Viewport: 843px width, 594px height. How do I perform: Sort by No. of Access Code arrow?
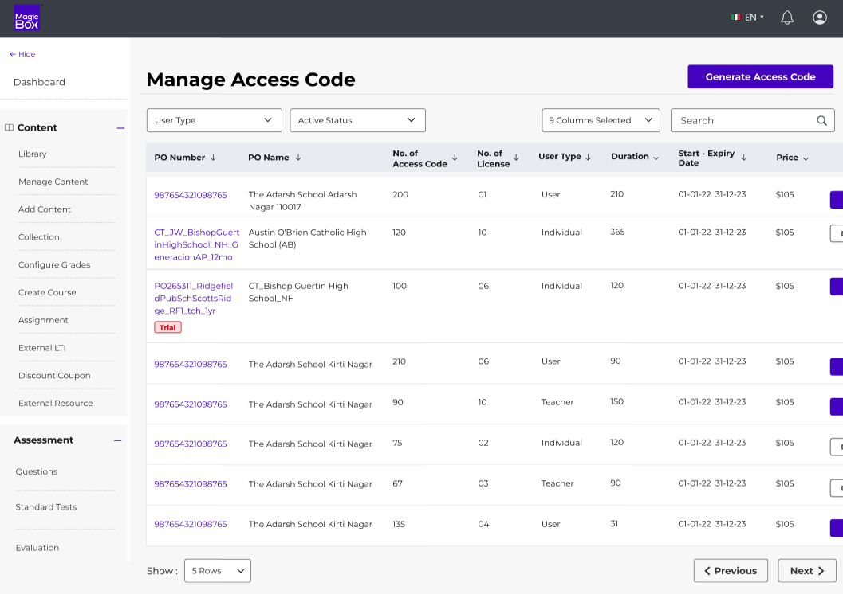(x=455, y=157)
